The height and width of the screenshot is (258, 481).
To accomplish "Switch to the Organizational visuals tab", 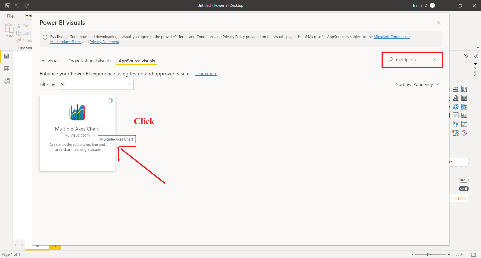I will point(89,61).
